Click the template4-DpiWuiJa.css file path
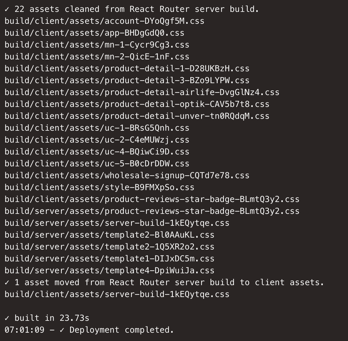This screenshot has height=341, width=348. (x=109, y=271)
